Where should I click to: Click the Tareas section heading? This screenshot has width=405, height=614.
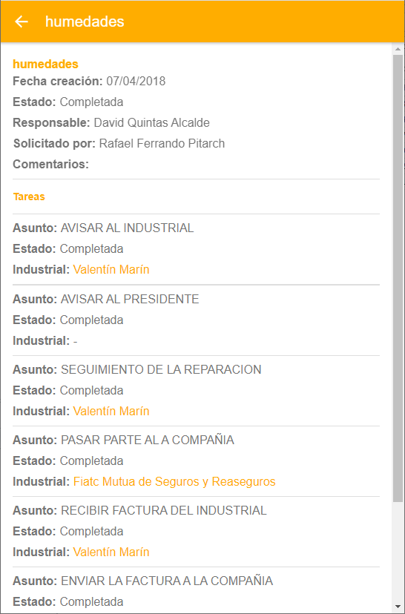coord(29,197)
